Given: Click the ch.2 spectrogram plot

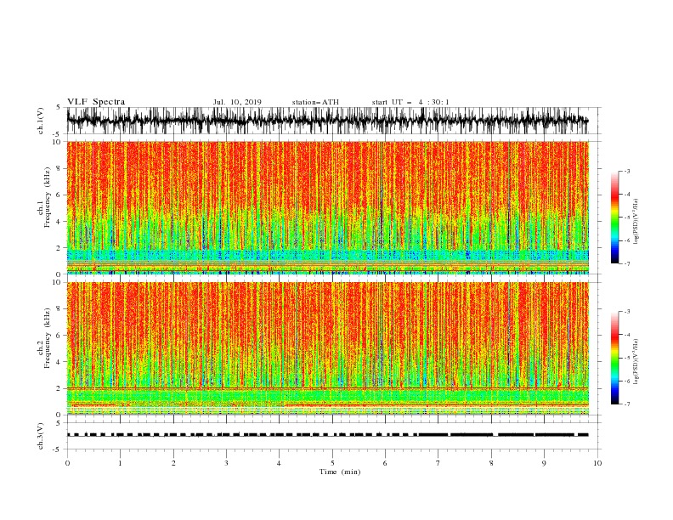Looking at the screenshot, I should pyautogui.click(x=327, y=348).
